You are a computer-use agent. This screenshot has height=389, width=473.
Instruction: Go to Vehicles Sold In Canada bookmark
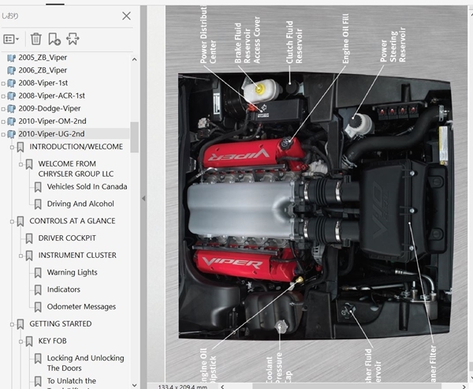click(x=87, y=187)
